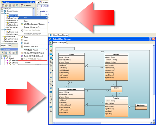The height and width of the screenshot is (125, 156).
Task: Click the diagram horizontal scrollbar right arrow
Action: pyautogui.click(x=151, y=123)
